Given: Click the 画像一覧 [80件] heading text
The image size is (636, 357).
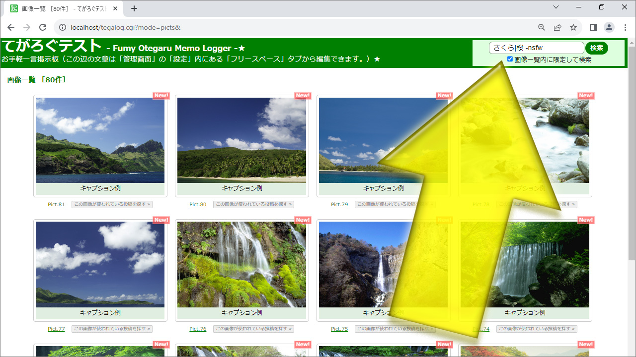Looking at the screenshot, I should (x=37, y=79).
